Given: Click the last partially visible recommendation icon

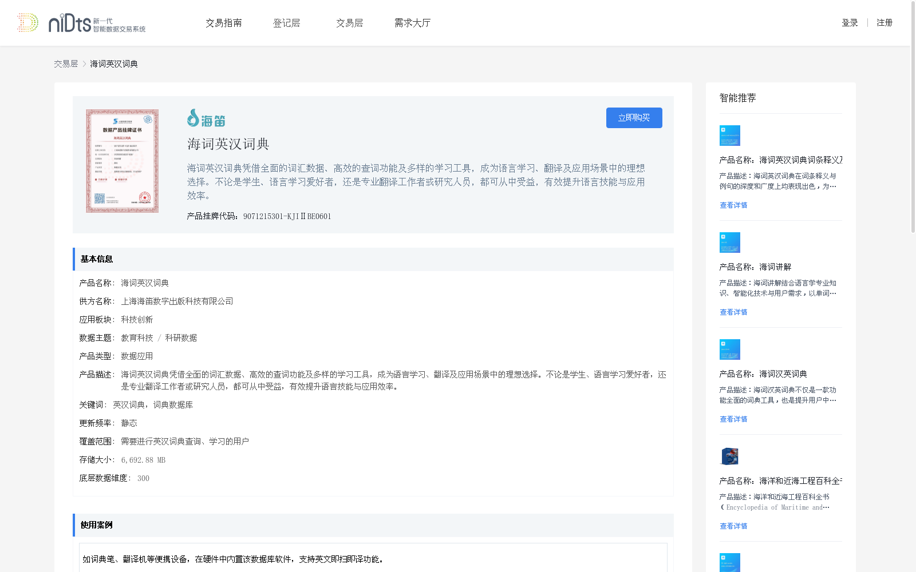Looking at the screenshot, I should (730, 563).
